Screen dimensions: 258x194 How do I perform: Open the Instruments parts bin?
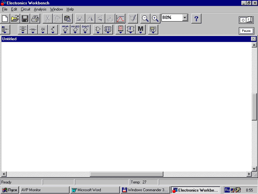coord(153,29)
